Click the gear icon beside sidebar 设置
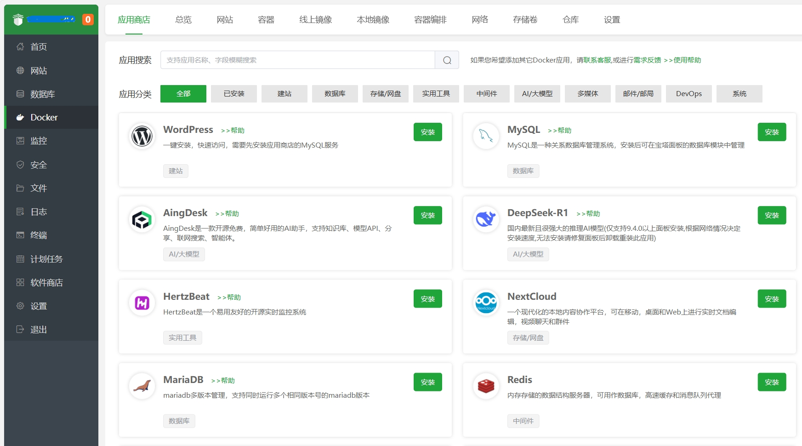The image size is (802, 446). click(x=20, y=306)
